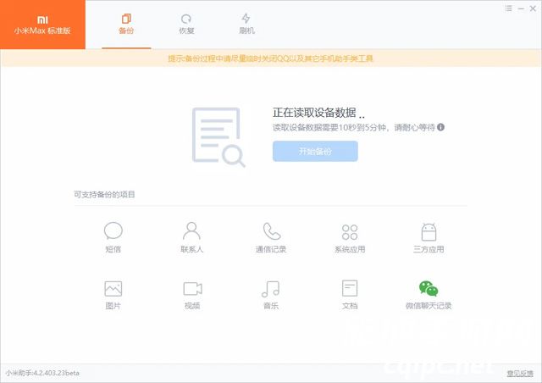The image size is (542, 383).
Task: Select the 音乐 music note icon
Action: (x=271, y=288)
